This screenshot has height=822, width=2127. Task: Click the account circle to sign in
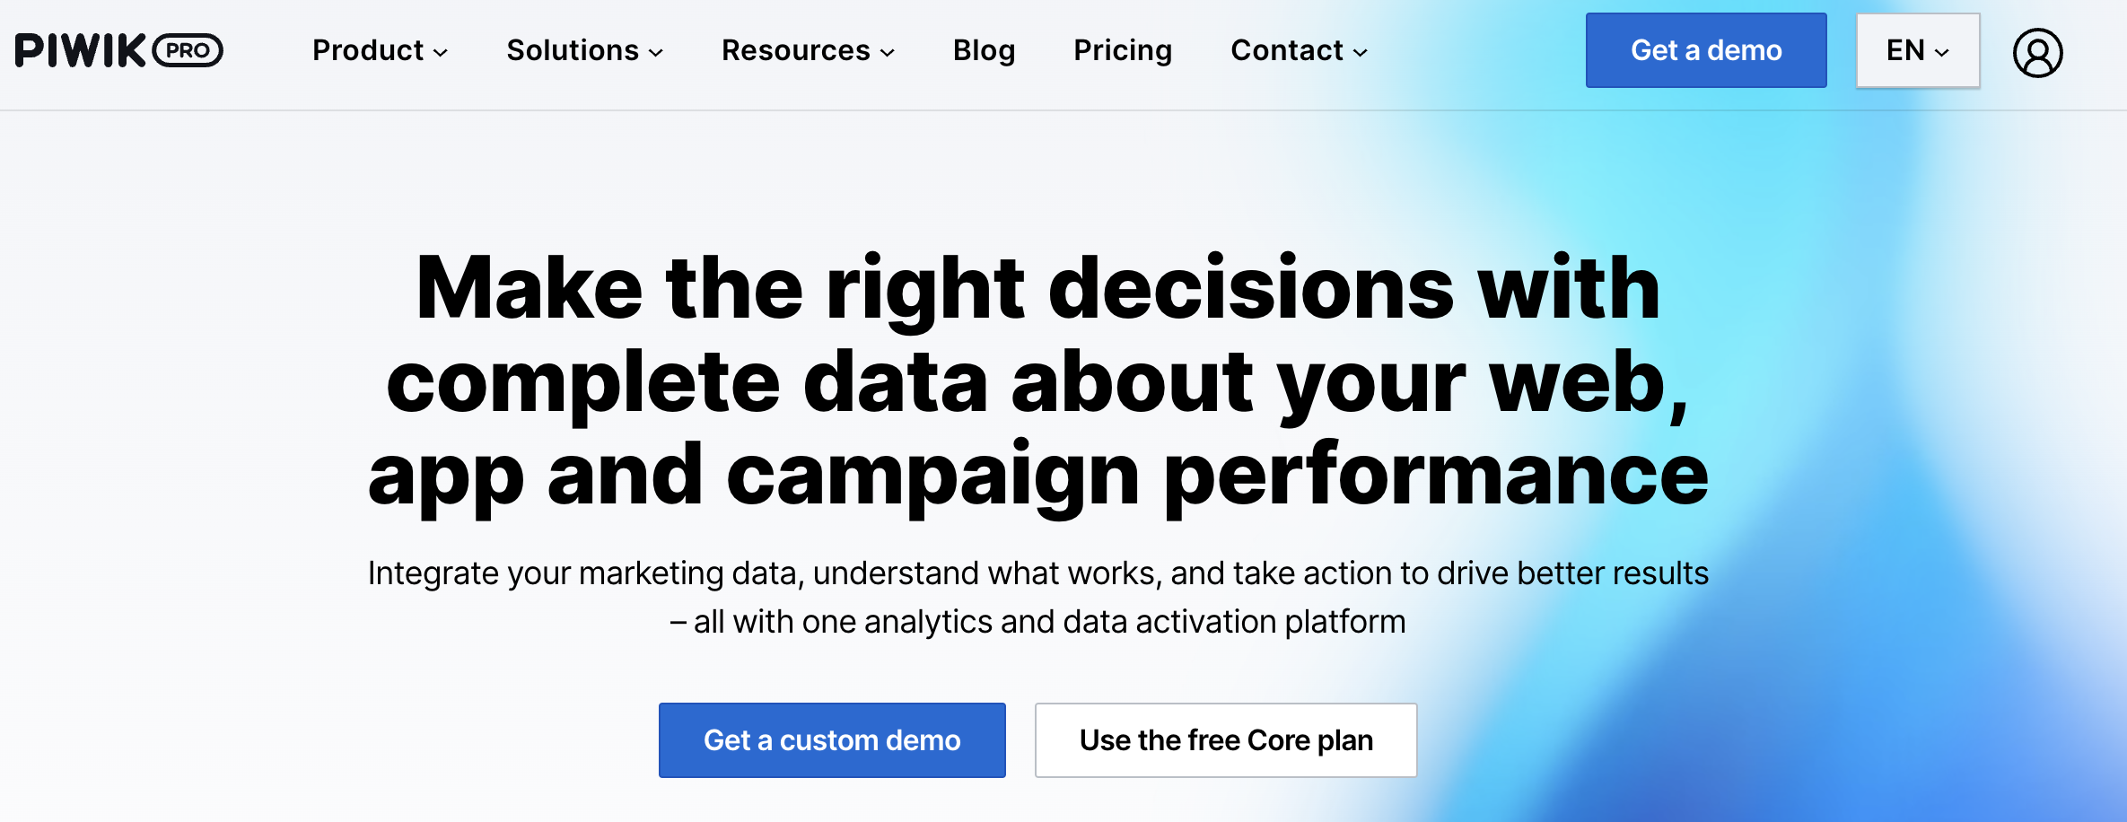(2038, 51)
